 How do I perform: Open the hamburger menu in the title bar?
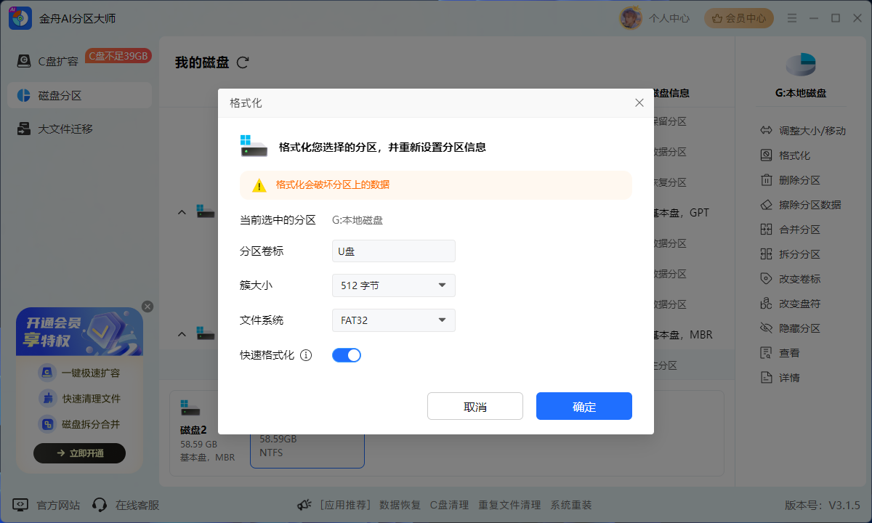(x=792, y=17)
